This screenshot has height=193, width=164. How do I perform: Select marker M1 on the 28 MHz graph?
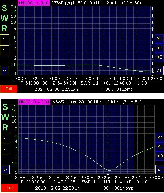pyautogui.click(x=160, y=138)
